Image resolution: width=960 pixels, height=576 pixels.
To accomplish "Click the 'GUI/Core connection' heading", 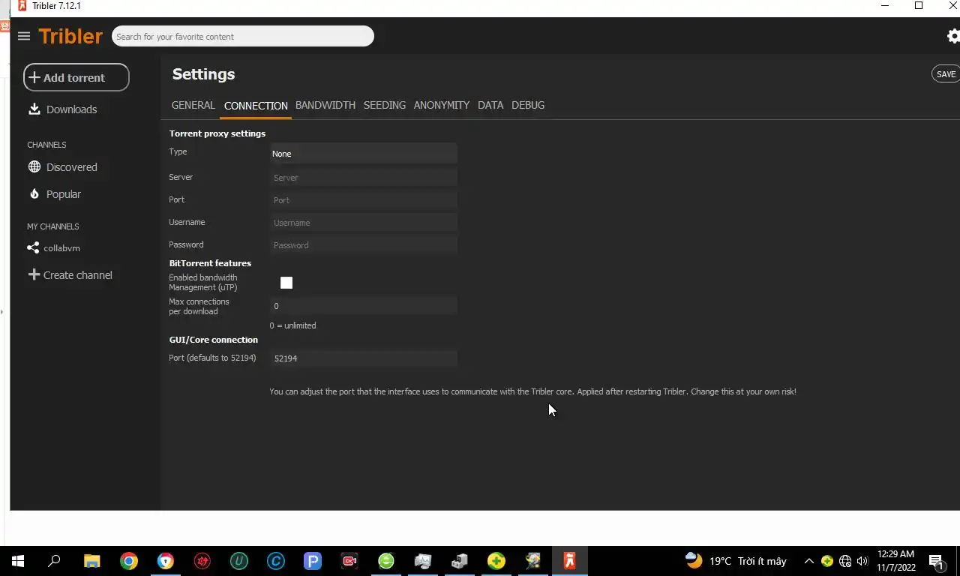I will pos(214,340).
